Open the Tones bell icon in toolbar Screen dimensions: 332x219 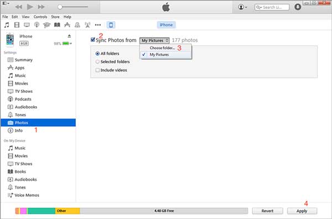77,25
